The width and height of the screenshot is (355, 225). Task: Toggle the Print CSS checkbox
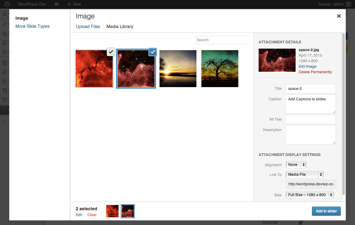pos(301,223)
